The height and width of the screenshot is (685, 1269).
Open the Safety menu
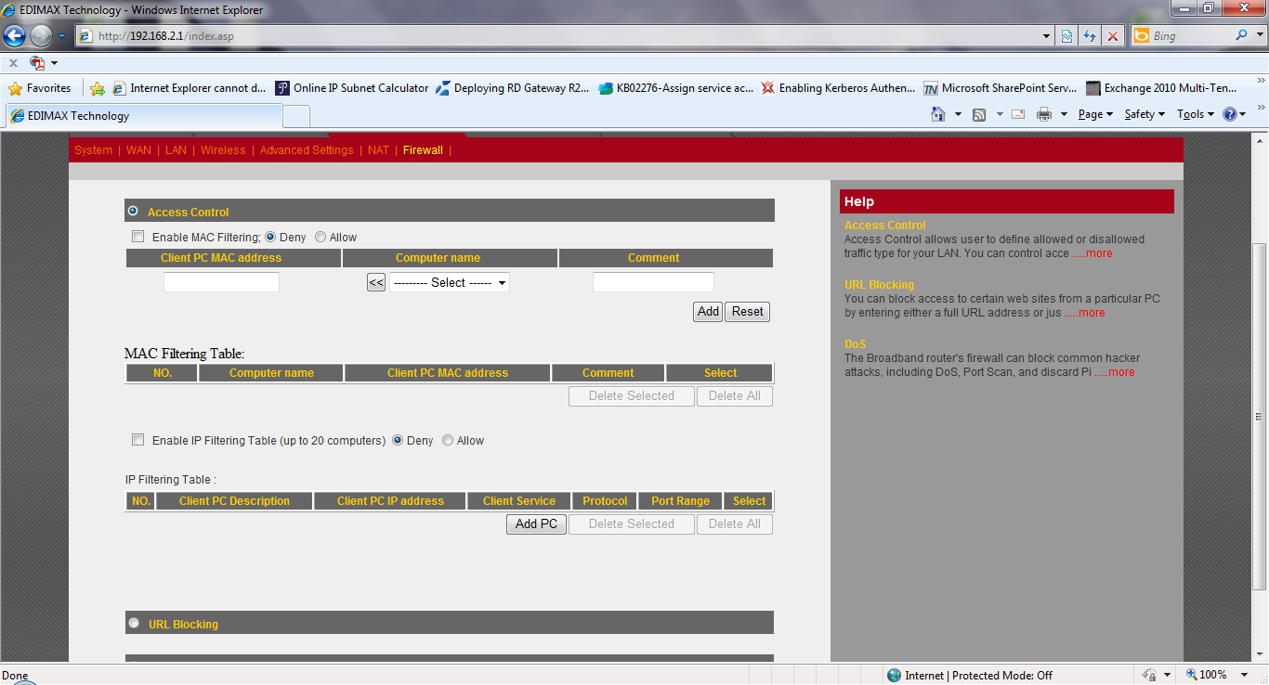1145,114
